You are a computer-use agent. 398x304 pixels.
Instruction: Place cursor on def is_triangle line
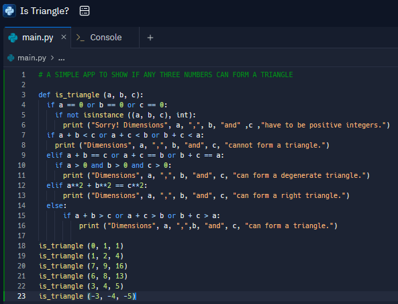pyautogui.click(x=91, y=95)
